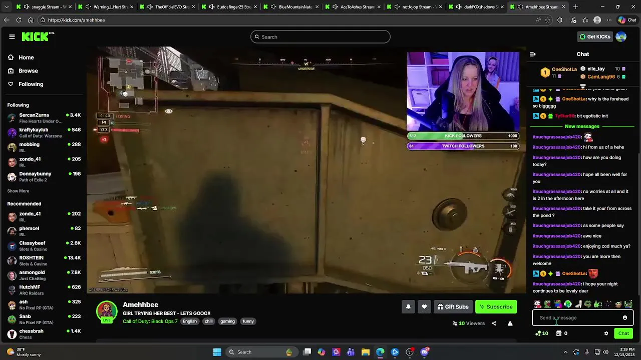Mute the Amehhbee Stream tab audio
This screenshot has height=360, width=641.
pos(521,7)
